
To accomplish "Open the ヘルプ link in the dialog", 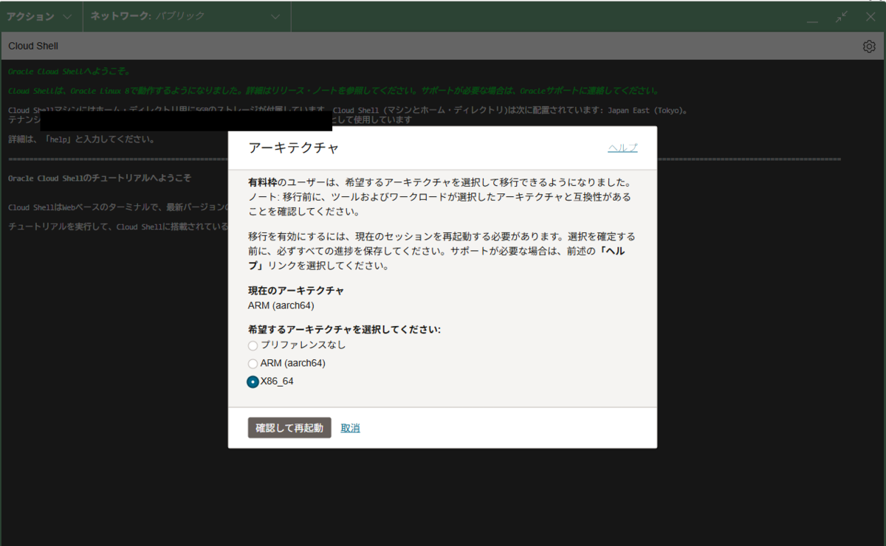I will [622, 148].
